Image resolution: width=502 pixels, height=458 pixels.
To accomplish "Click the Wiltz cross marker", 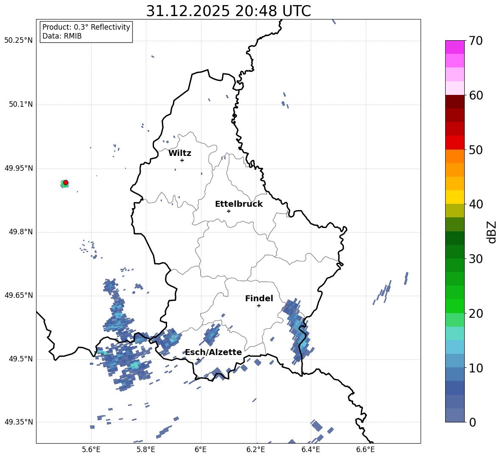I will tap(182, 160).
